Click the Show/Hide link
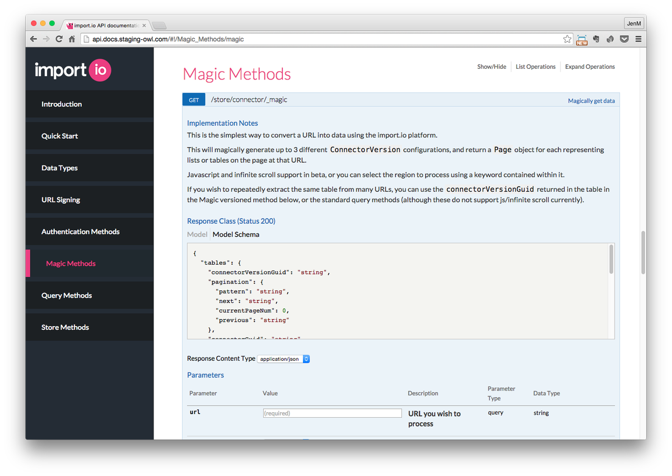Screen dimensions: 672x476 tap(492, 67)
